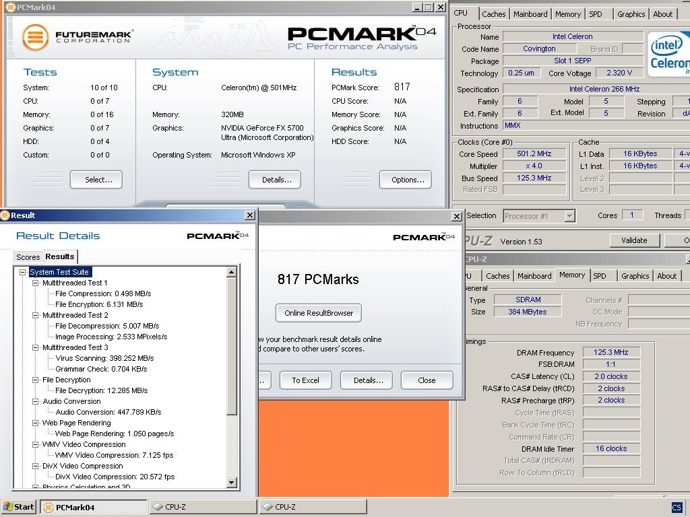Screen dimensions: 690x517
Task: Click the PCMark04 title bar icon
Action: (10, 7)
